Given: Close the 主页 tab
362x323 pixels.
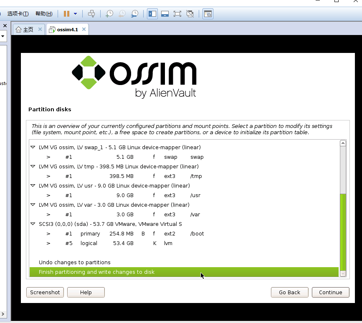Looking at the screenshot, I should [x=40, y=29].
